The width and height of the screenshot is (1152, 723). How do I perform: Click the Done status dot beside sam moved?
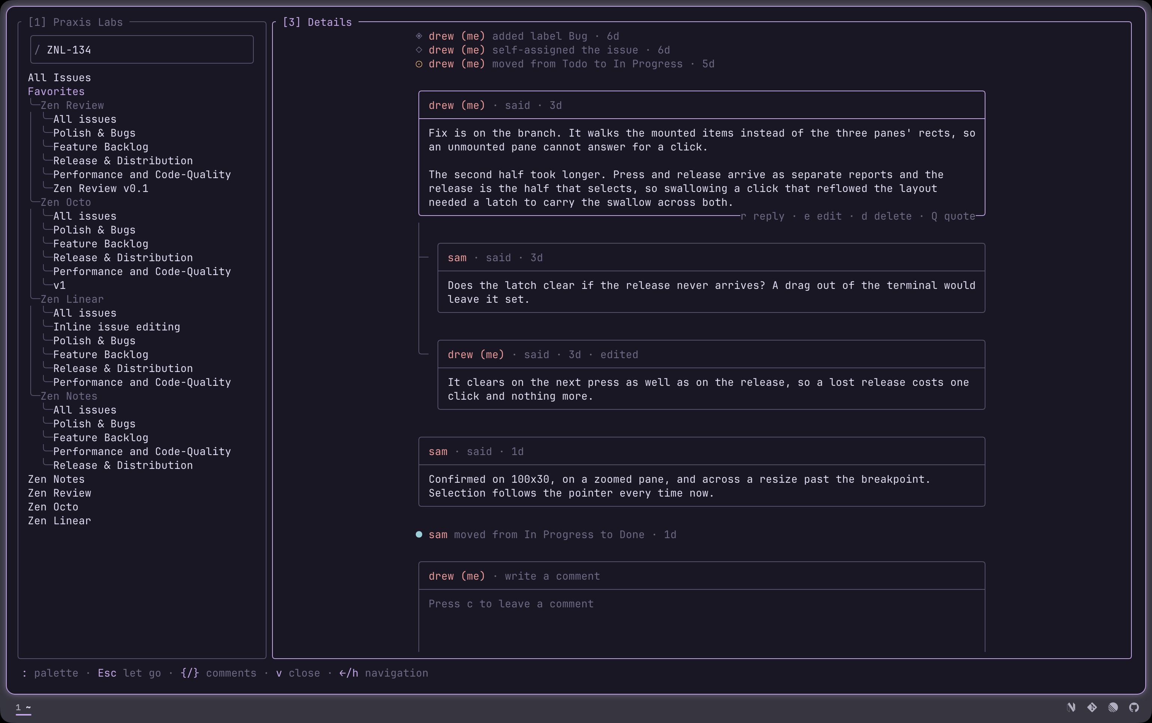pyautogui.click(x=419, y=535)
